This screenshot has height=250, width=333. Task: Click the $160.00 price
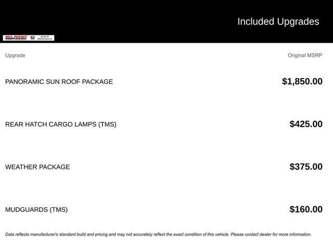click(306, 209)
